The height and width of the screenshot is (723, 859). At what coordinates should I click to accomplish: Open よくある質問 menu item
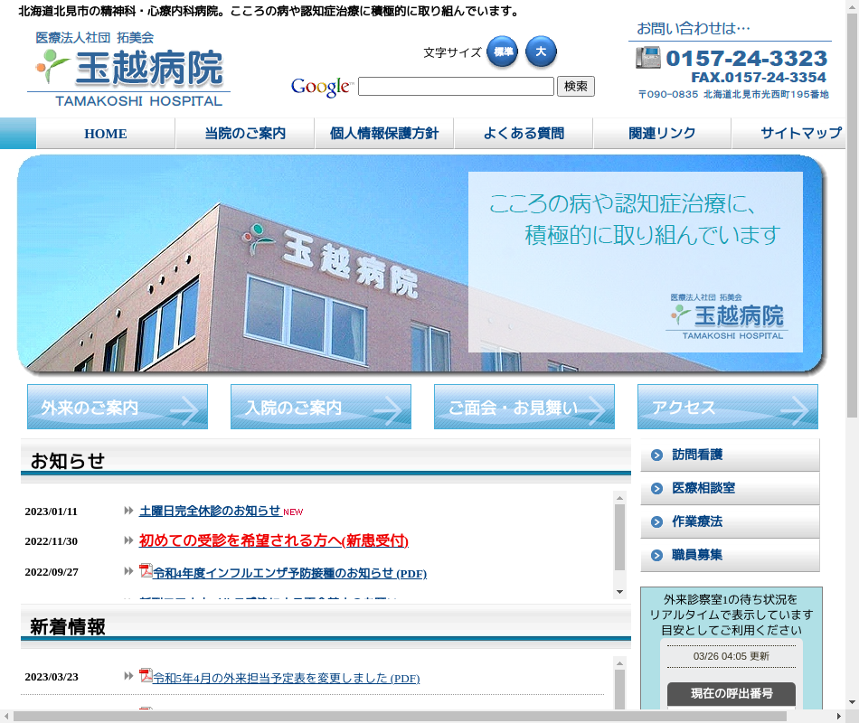(x=524, y=134)
